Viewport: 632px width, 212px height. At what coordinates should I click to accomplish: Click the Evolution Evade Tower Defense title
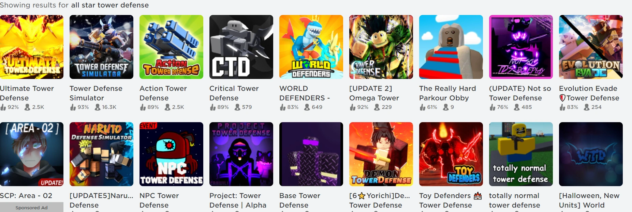point(589,93)
